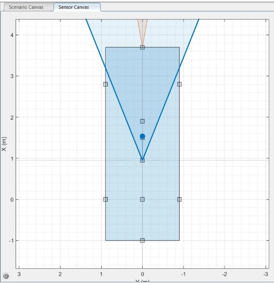274x283 pixels.
Task: Open the gear settings icon below the plot
Action: coord(6,276)
